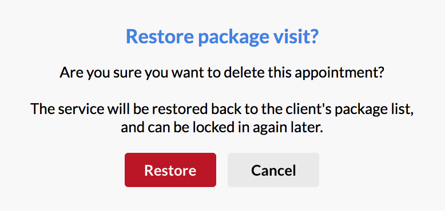Click the white 'Restore' label on the red button
The width and height of the screenshot is (445, 211).
click(x=170, y=171)
